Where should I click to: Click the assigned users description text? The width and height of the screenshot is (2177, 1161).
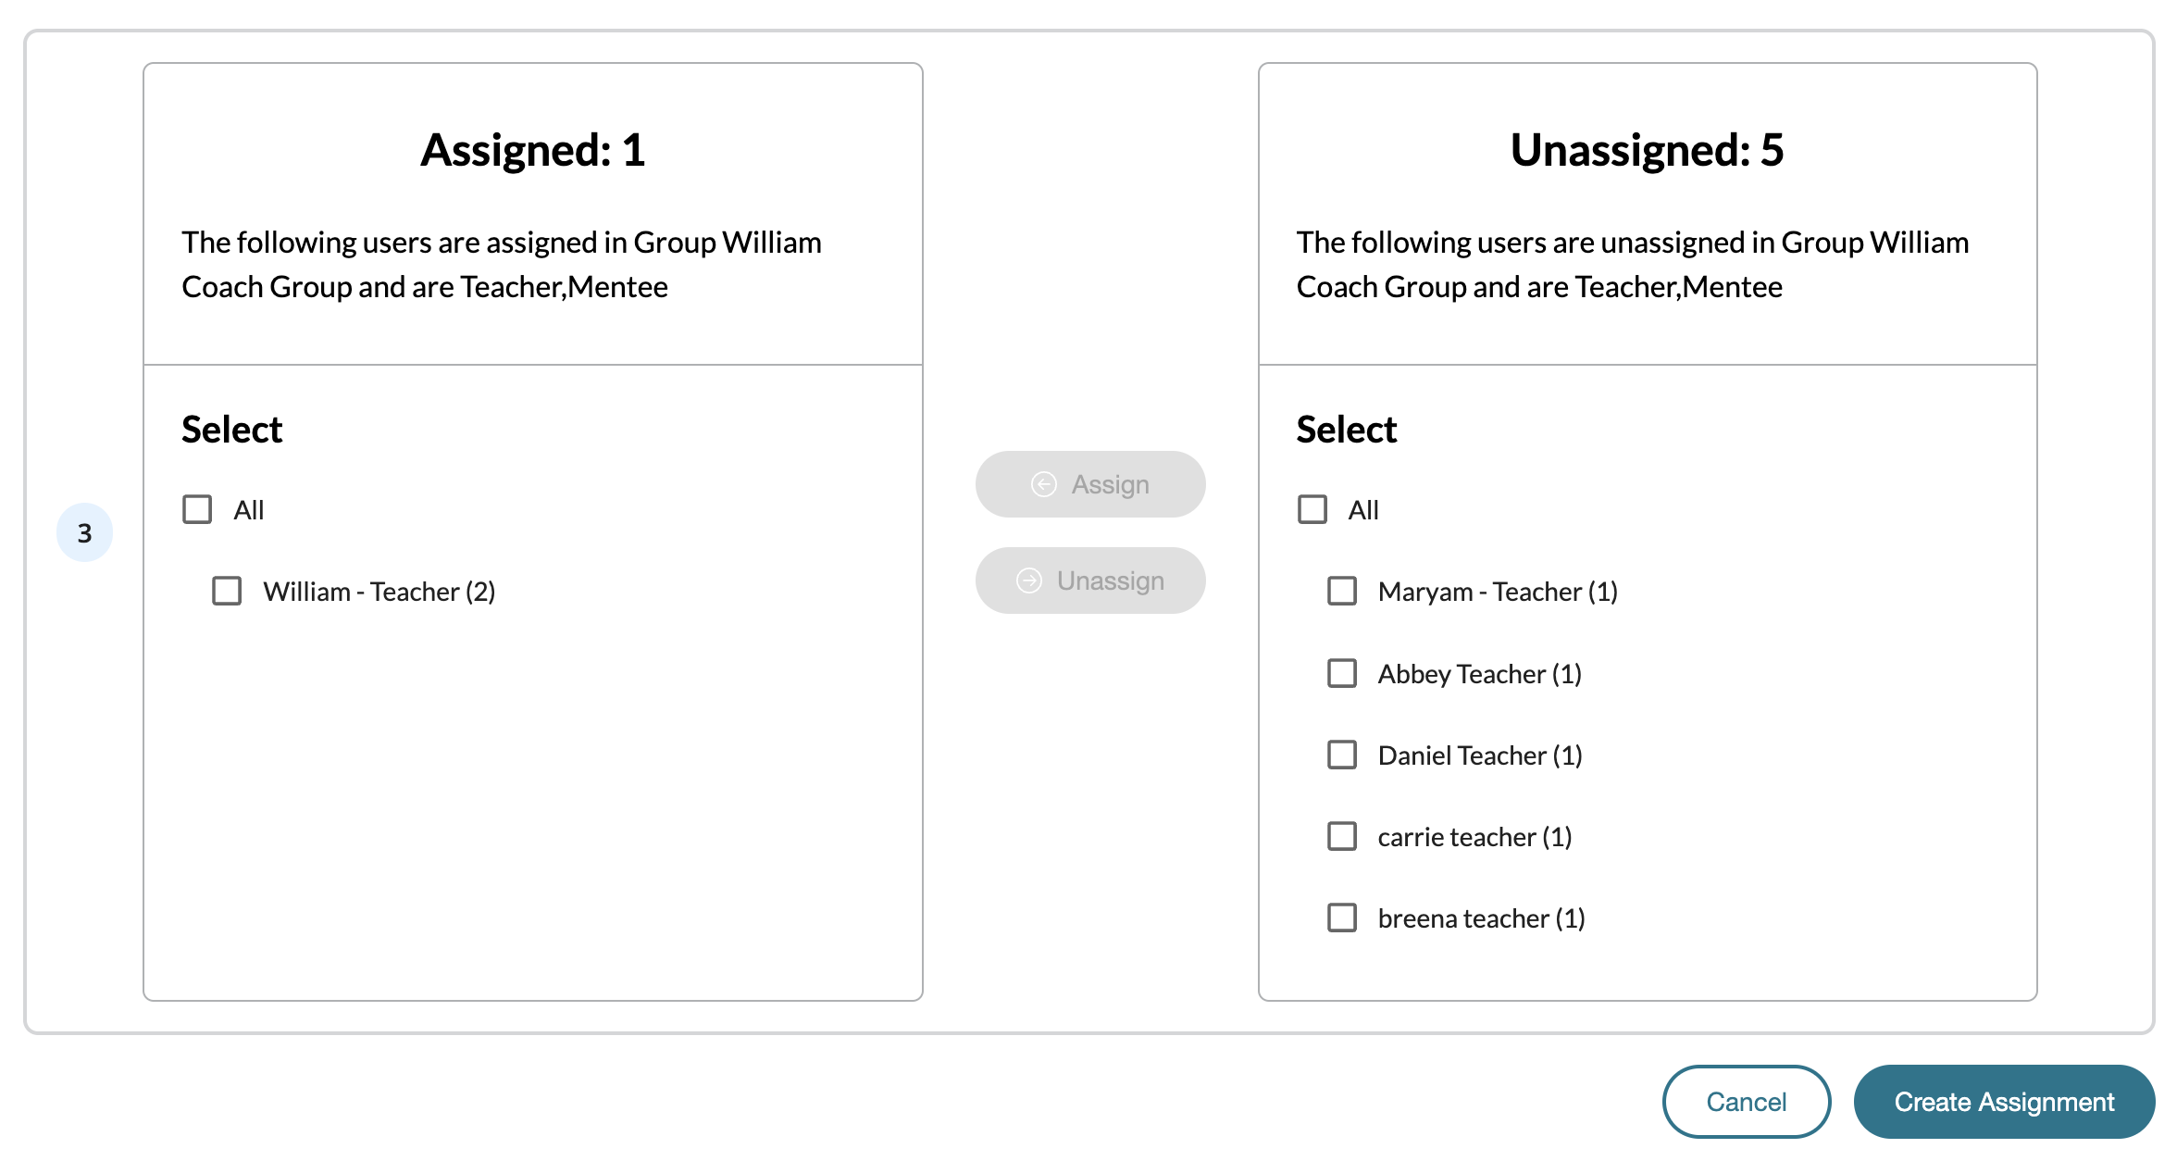(501, 265)
